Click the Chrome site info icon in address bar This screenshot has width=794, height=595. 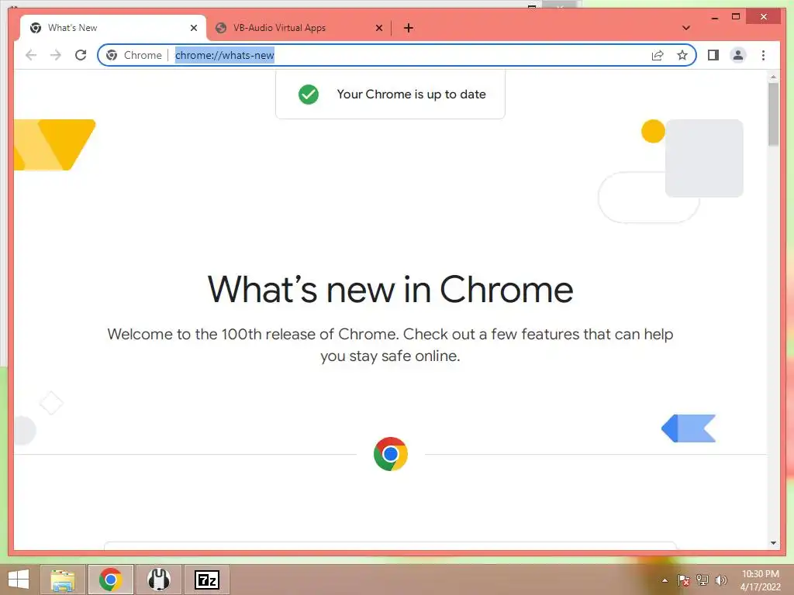pyautogui.click(x=112, y=55)
